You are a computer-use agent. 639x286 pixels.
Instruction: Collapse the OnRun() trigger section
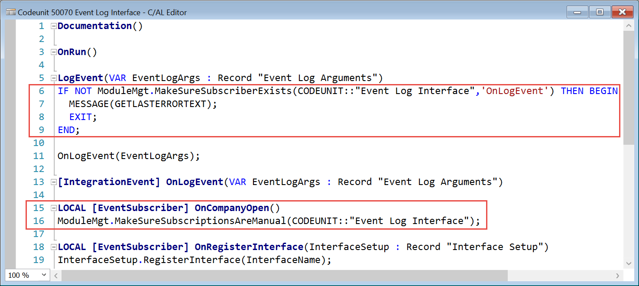click(54, 52)
